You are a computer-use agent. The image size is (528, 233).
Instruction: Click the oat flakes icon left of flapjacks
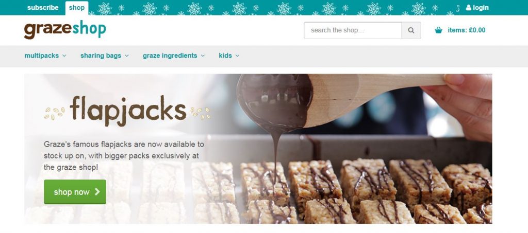(x=55, y=113)
